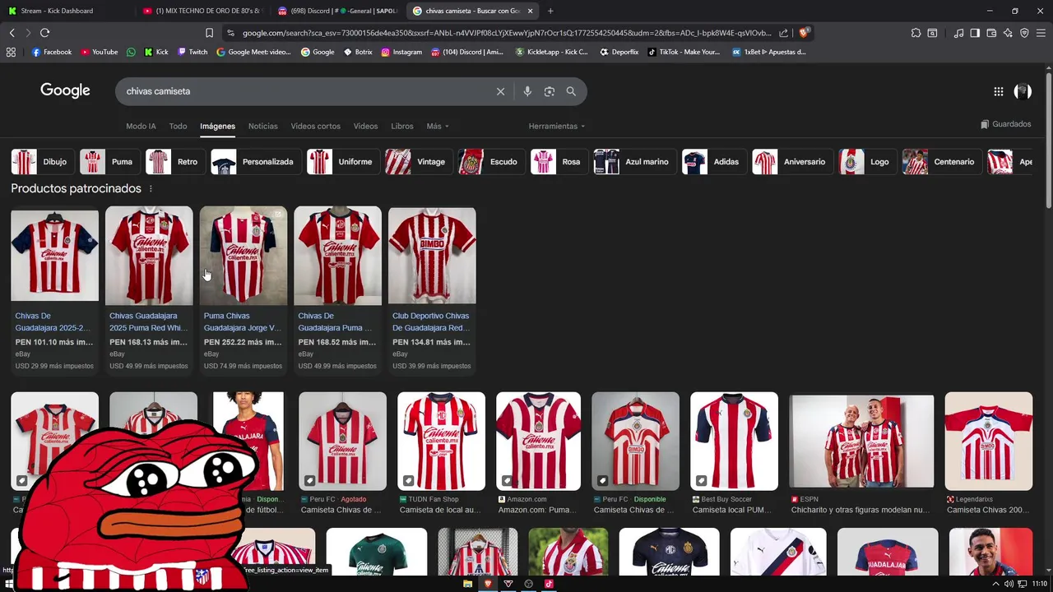Open Chivas De Guadalajara 2025-2 eBay listing

tap(54, 291)
